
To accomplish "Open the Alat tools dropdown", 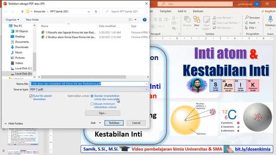I will (96, 123).
